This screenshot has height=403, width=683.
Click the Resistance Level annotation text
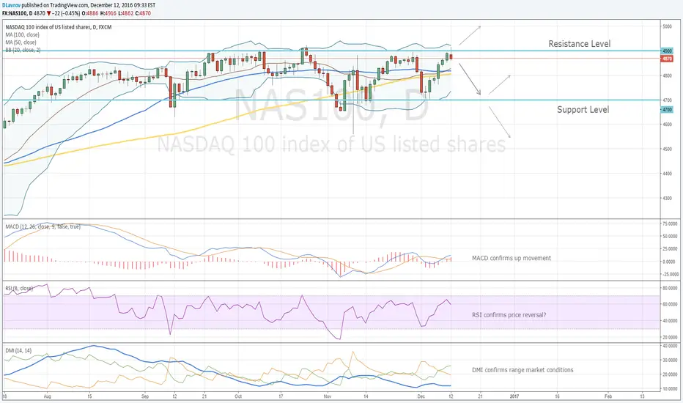click(580, 43)
